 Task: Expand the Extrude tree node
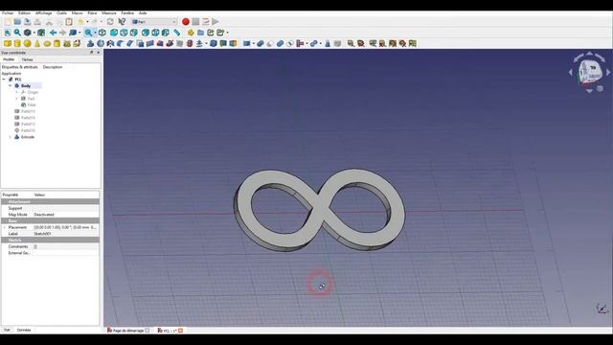point(11,137)
